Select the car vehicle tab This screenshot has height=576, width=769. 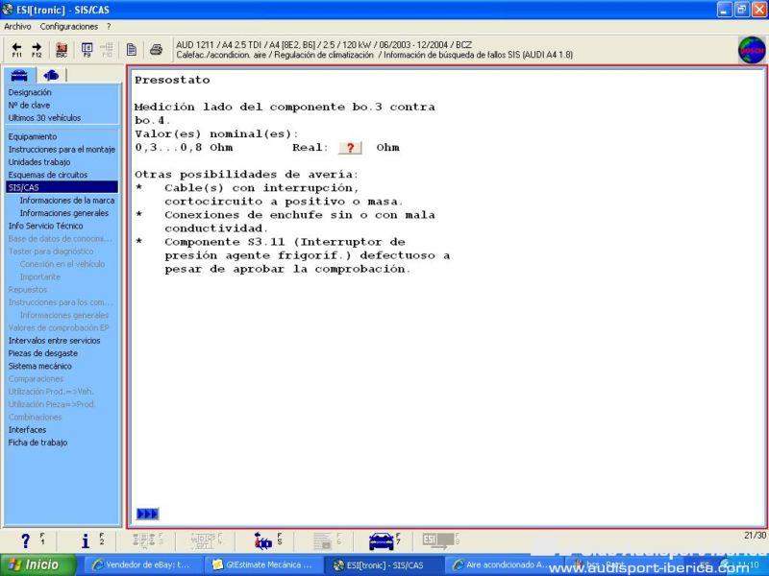click(x=19, y=75)
